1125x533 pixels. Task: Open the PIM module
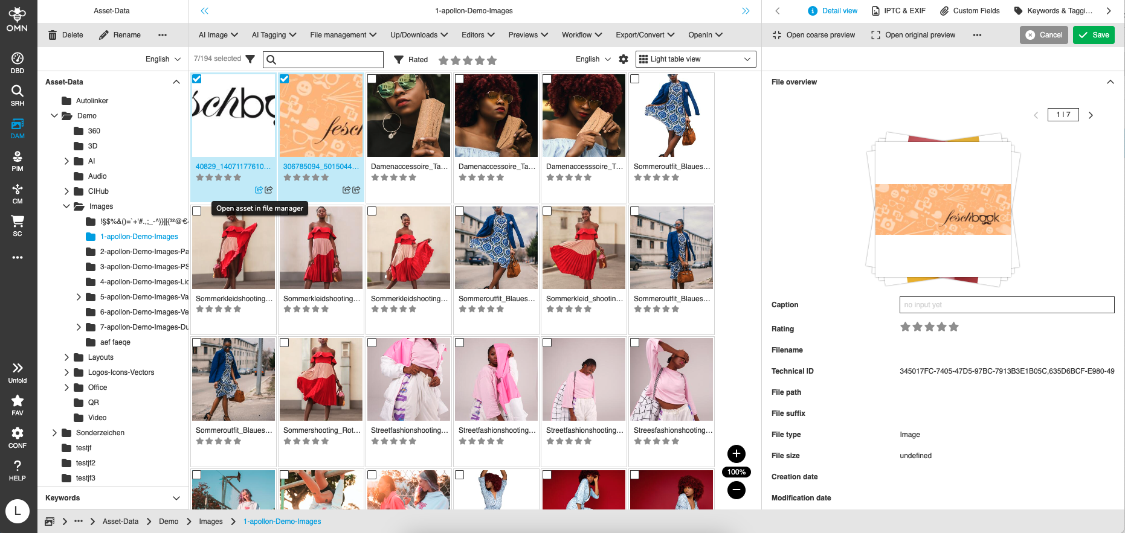(18, 161)
